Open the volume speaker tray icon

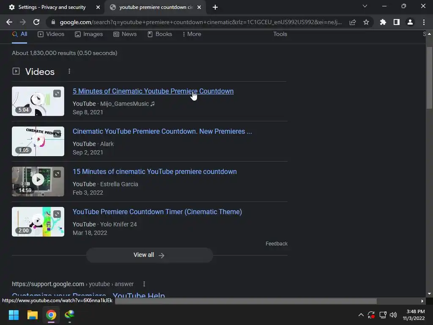(x=393, y=315)
